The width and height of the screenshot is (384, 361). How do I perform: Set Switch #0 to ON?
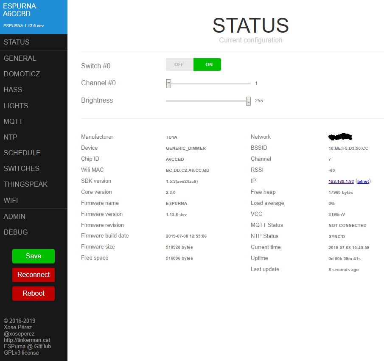207,64
